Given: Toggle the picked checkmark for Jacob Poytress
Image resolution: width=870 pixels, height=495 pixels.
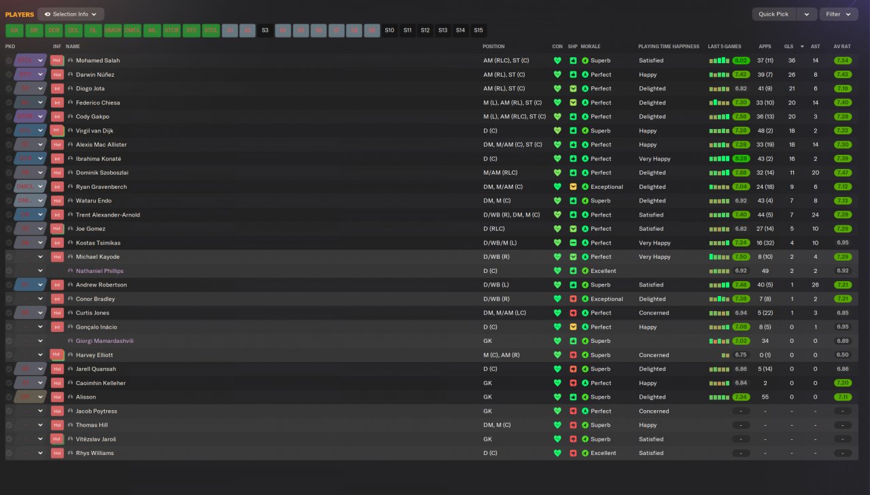Looking at the screenshot, I should pos(9,411).
